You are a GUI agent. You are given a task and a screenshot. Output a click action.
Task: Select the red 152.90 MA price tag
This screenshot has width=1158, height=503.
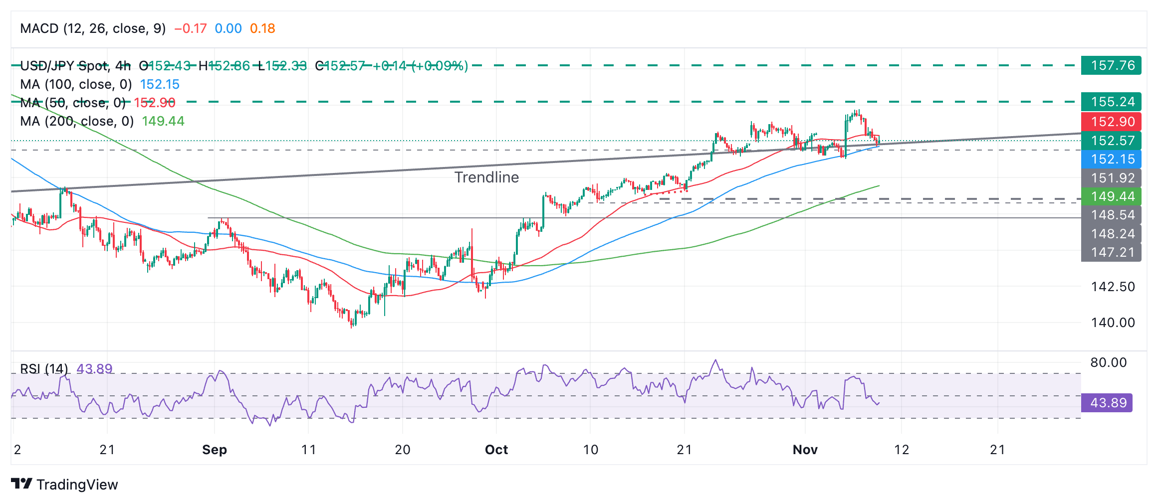pos(1111,122)
